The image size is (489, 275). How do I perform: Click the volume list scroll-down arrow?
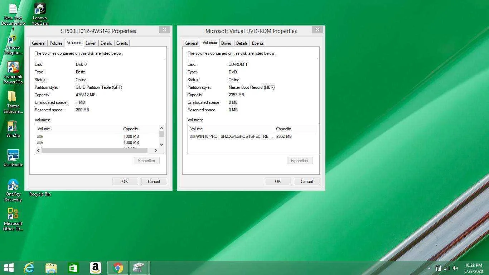tap(162, 145)
